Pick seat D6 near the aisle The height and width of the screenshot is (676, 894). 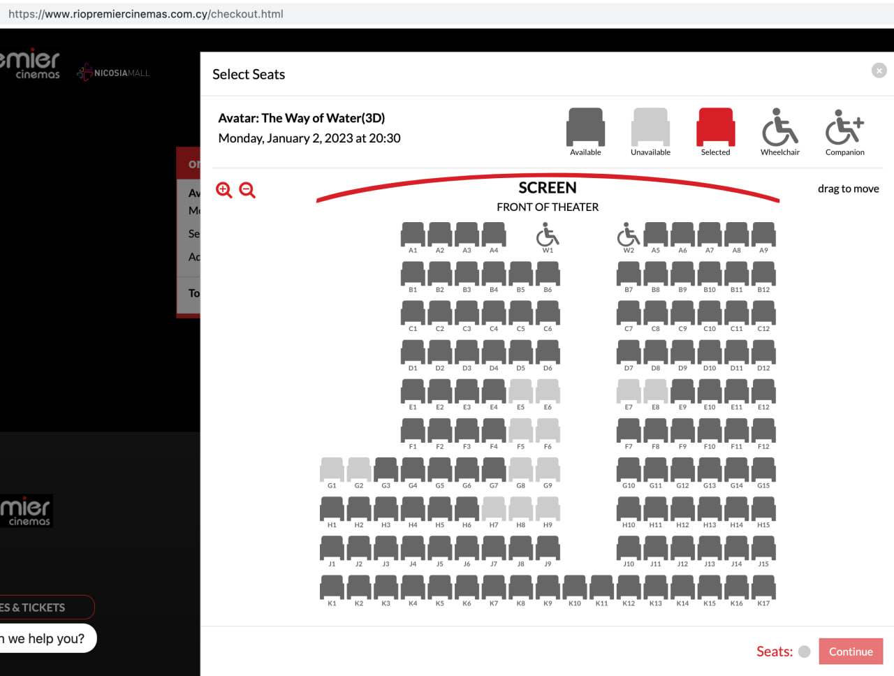(548, 352)
